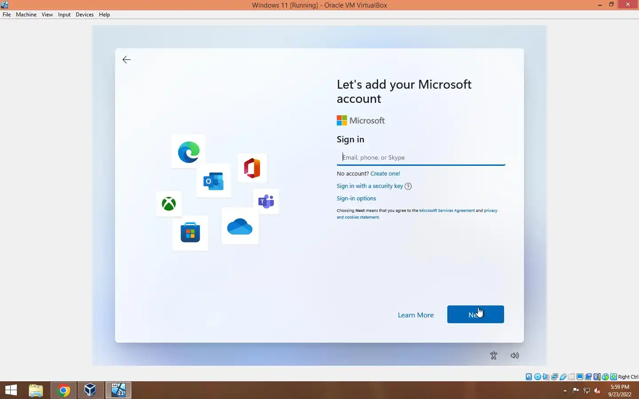639x399 pixels.
Task: Click the security key help question icon
Action: coord(408,186)
